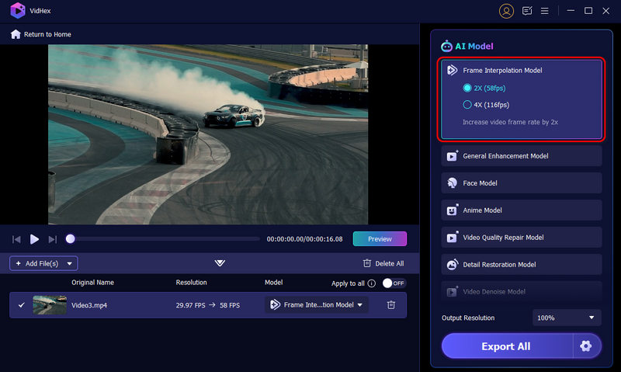Open the Output Resolution 100% dropdown
The image size is (621, 372).
coord(567,318)
